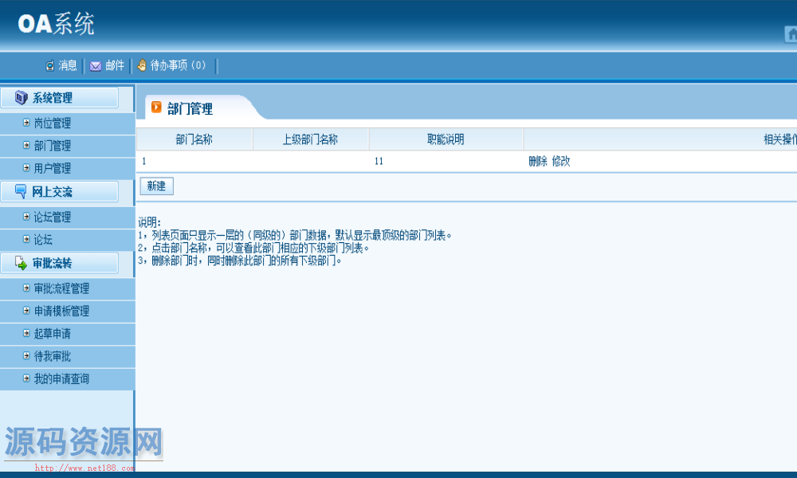797x478 pixels.
Task: Click the bullet icon beside 审批流程管理
Action: (26, 288)
